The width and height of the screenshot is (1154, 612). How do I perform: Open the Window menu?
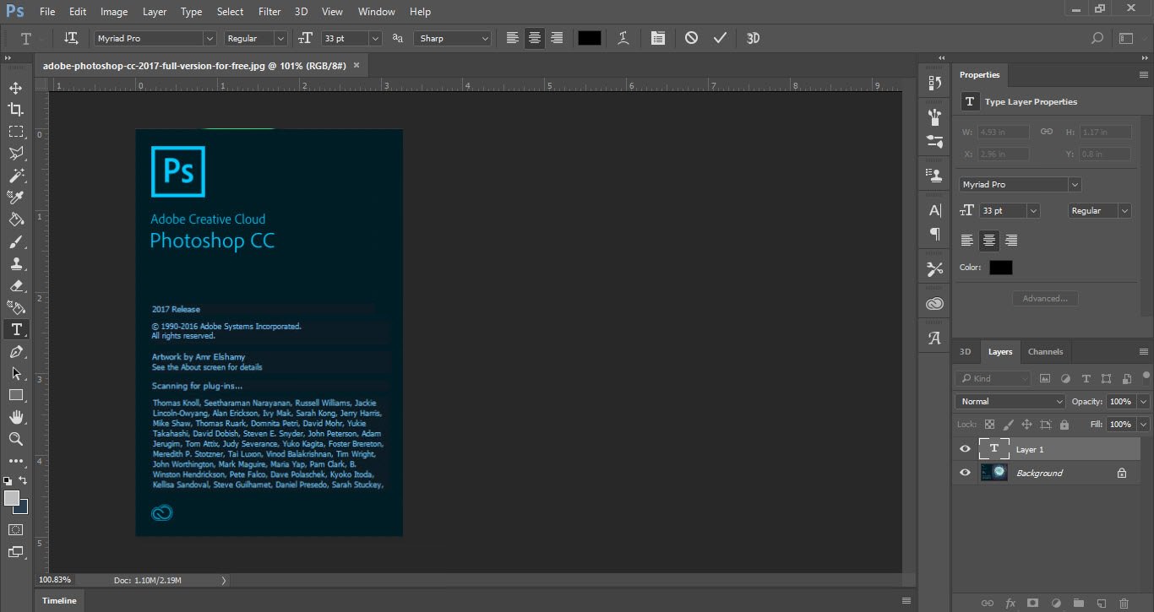(376, 12)
